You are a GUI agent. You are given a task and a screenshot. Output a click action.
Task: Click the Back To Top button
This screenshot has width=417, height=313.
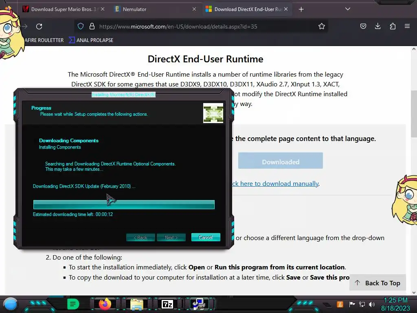tap(377, 283)
